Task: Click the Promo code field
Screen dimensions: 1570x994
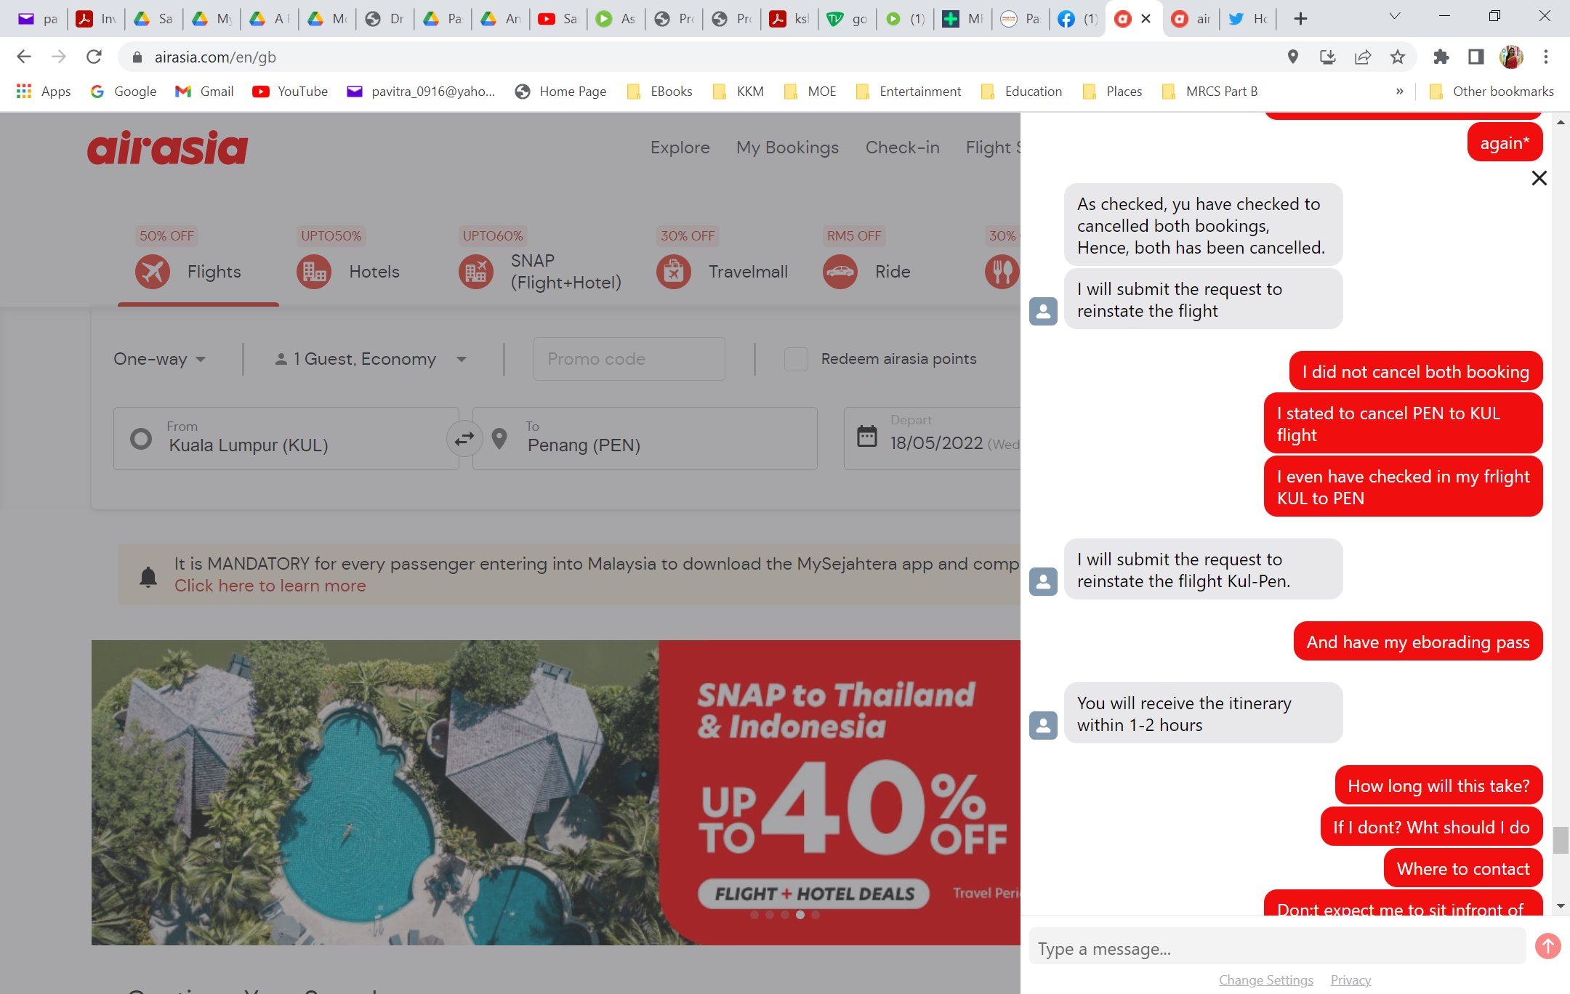Action: 629,359
